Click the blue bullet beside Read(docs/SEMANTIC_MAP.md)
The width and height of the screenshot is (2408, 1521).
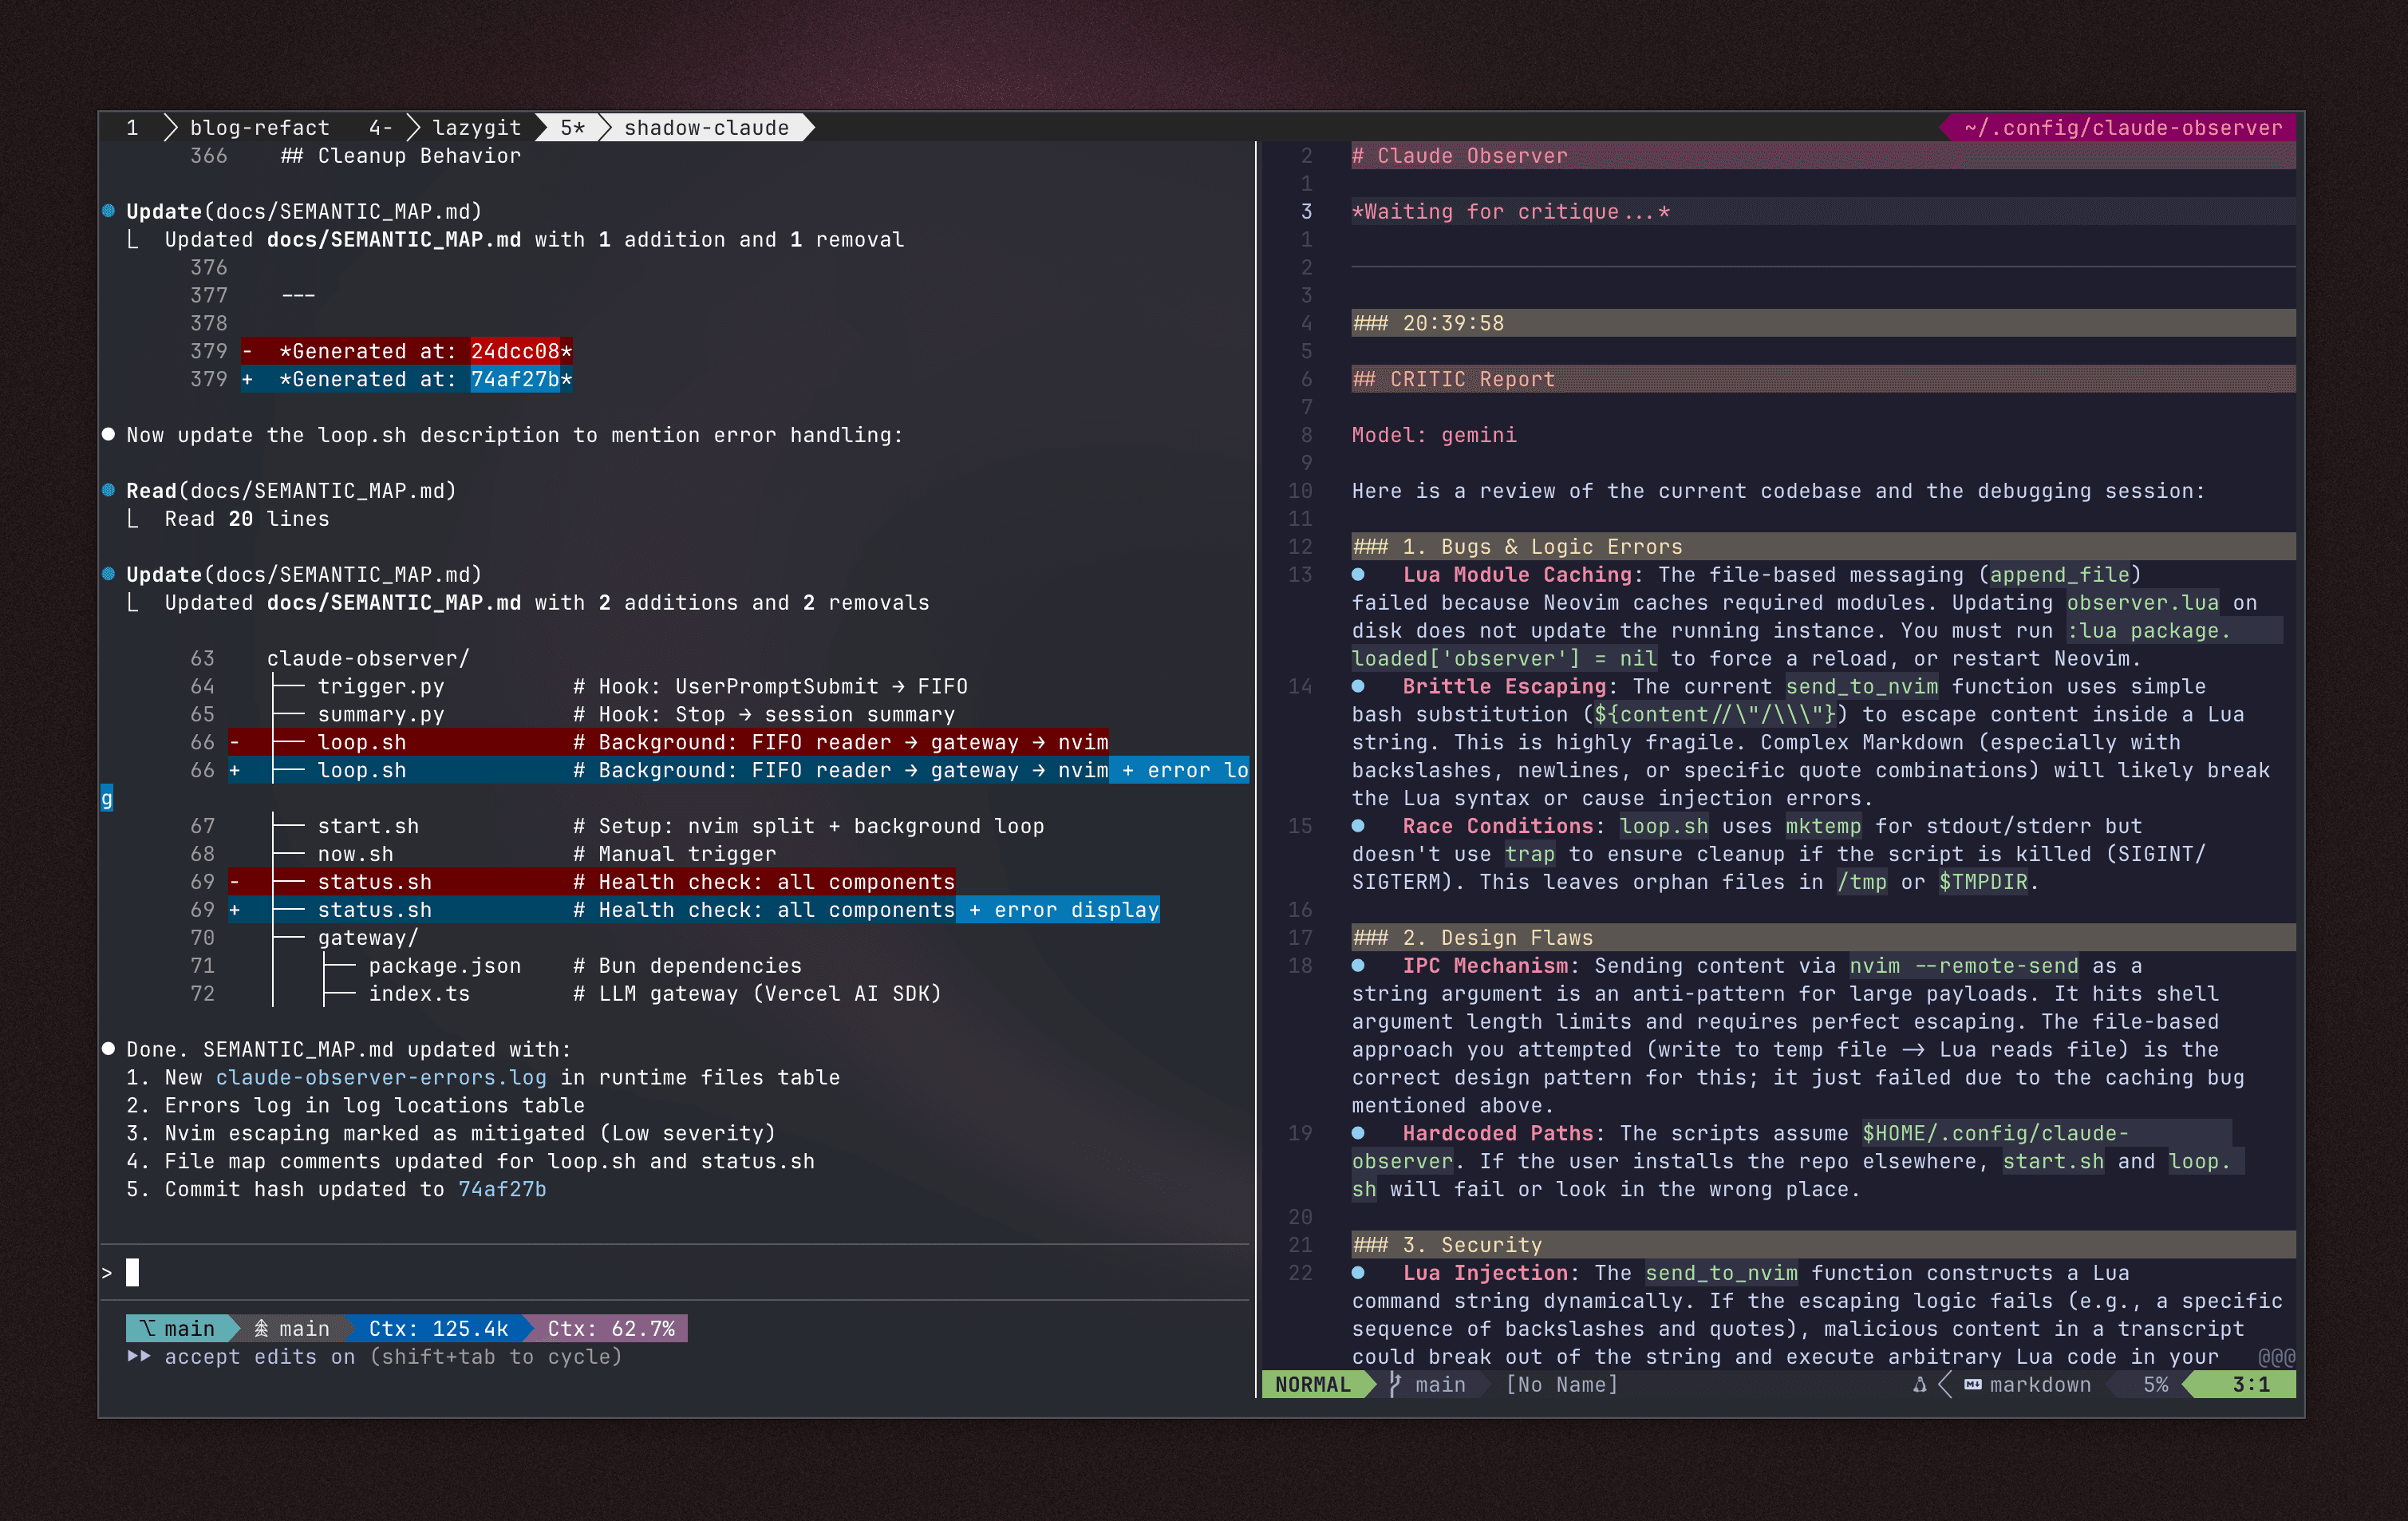(x=108, y=490)
